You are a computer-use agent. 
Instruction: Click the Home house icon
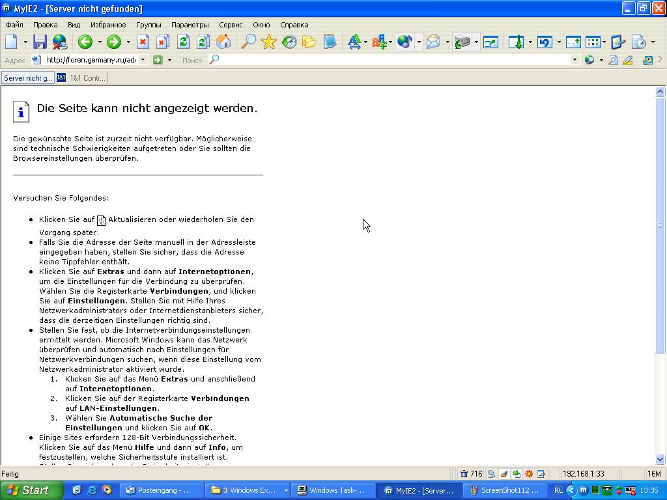tap(223, 42)
